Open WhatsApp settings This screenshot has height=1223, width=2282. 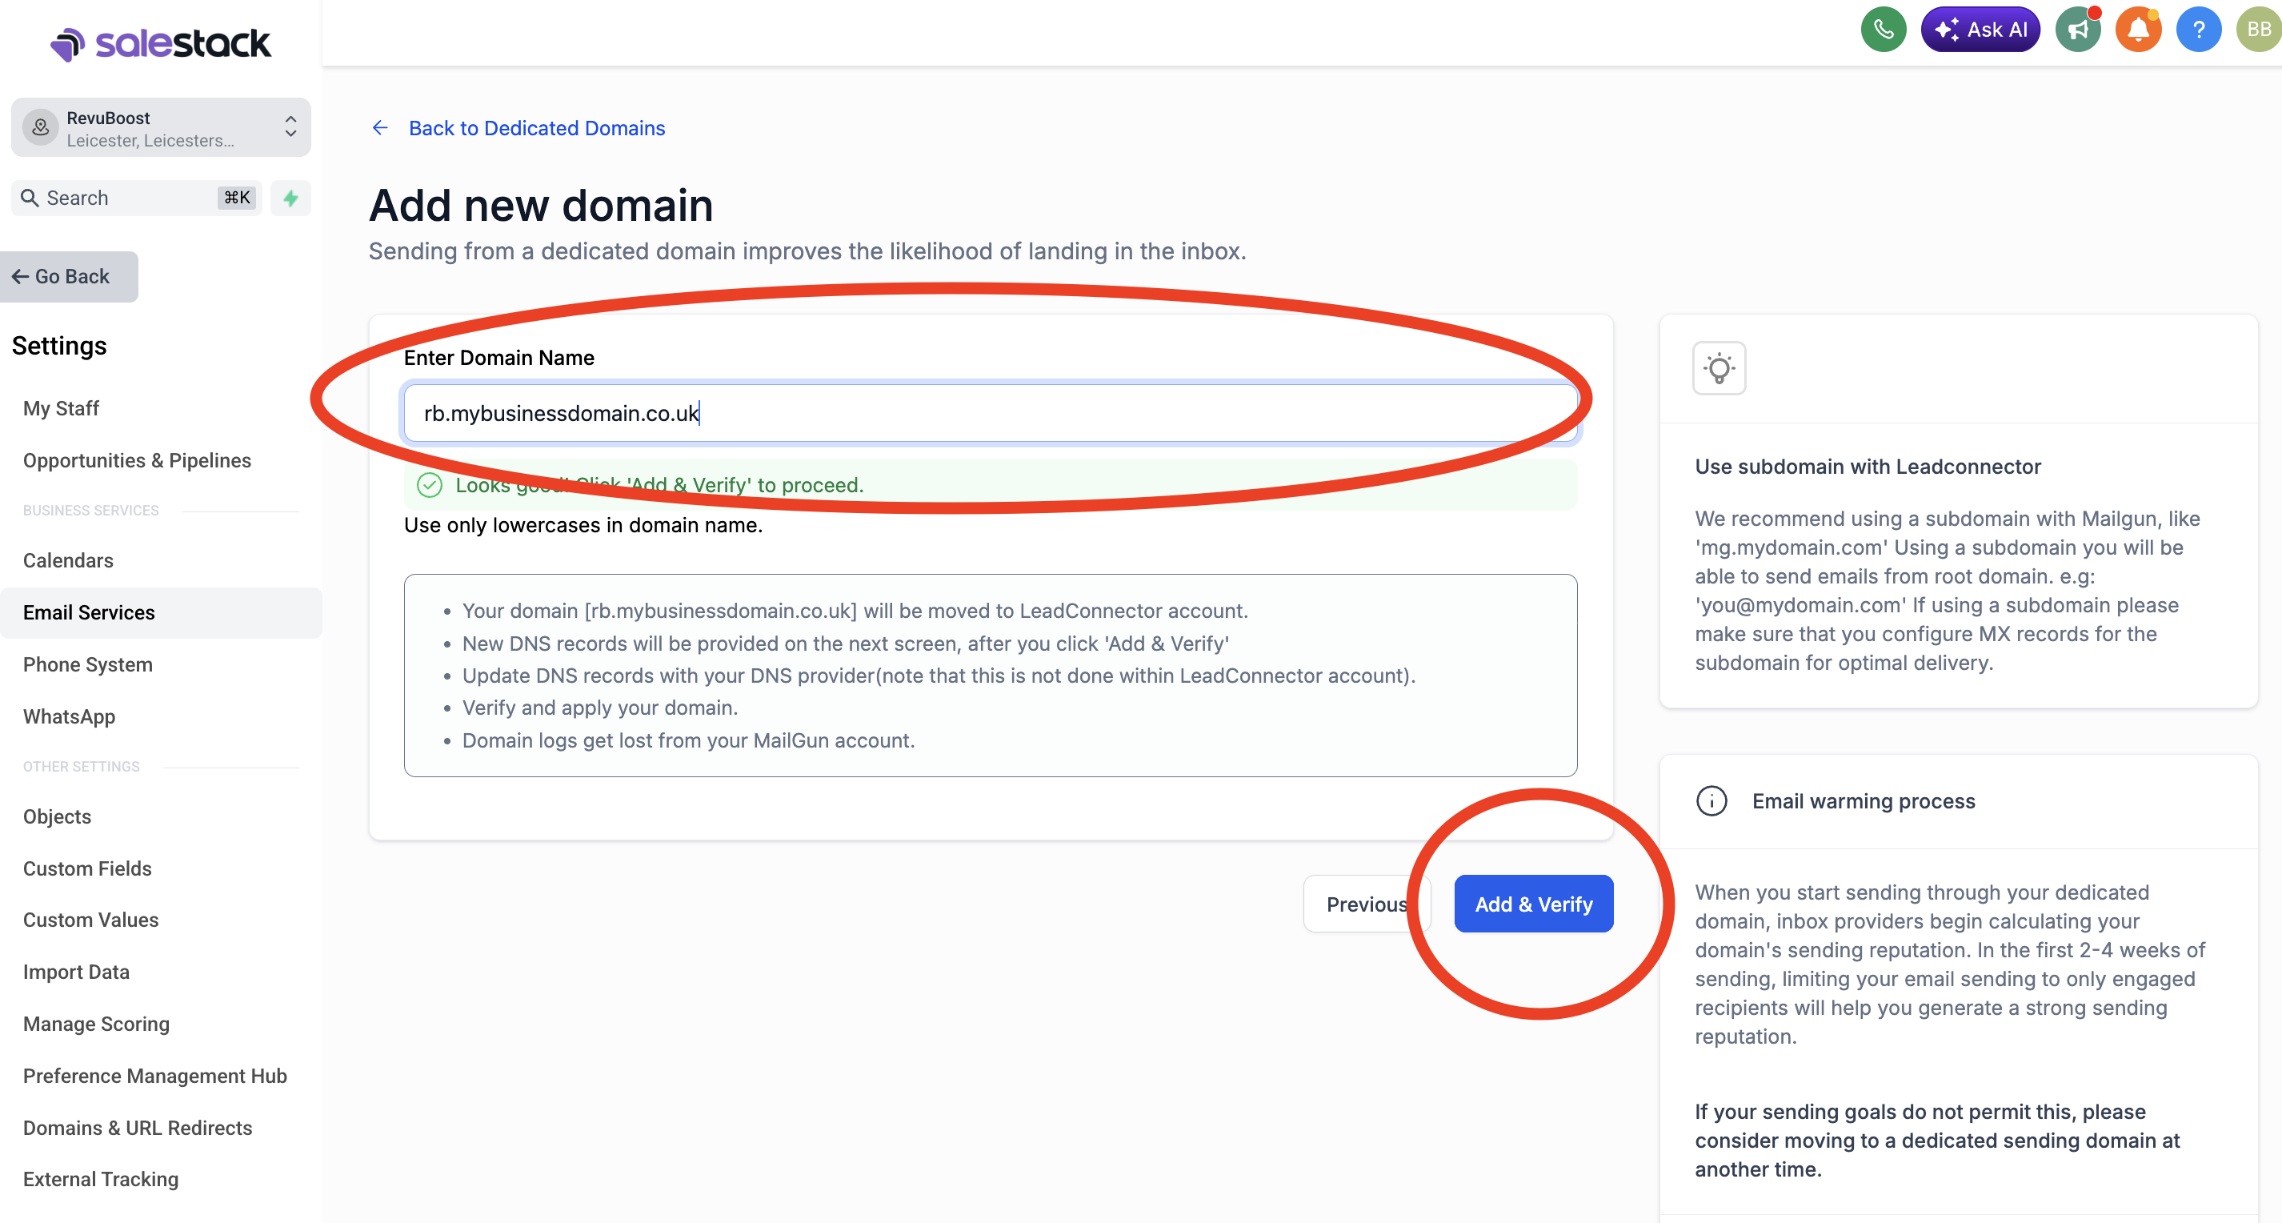(x=69, y=716)
